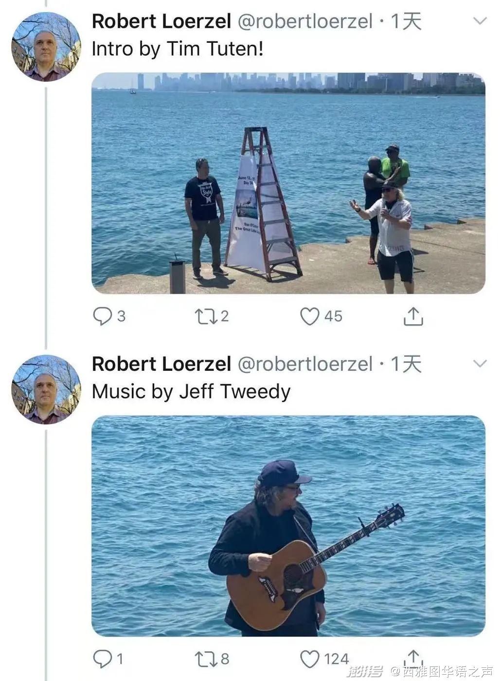Expand options chevron on Jeff Tweedy tweet

(x=480, y=364)
